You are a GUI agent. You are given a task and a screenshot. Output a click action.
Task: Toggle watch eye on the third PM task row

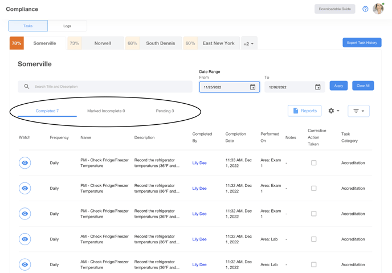tap(24, 214)
